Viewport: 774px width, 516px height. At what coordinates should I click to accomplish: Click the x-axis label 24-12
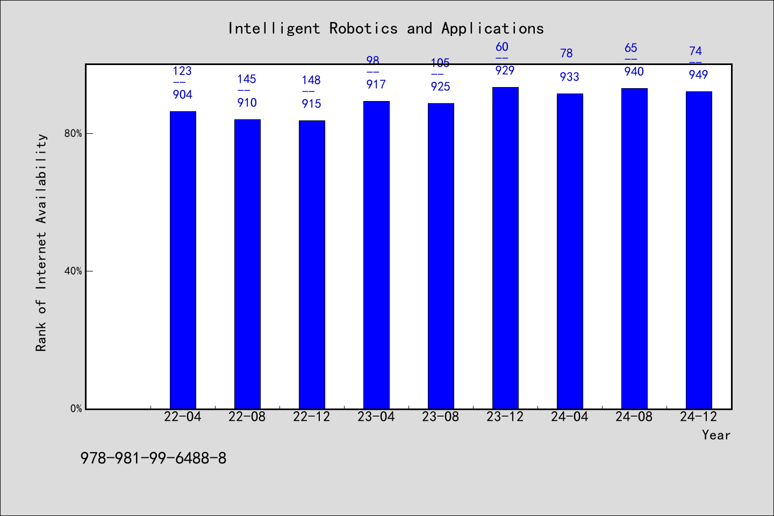coord(699,417)
